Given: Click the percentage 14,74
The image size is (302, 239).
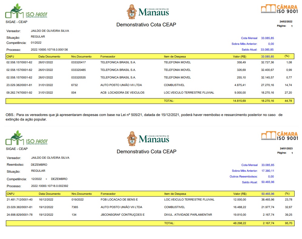Looking at the screenshot, I should [x=288, y=85].
